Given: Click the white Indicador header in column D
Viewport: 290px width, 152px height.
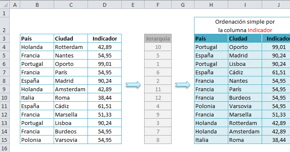Looking at the screenshot, I should coord(105,38).
